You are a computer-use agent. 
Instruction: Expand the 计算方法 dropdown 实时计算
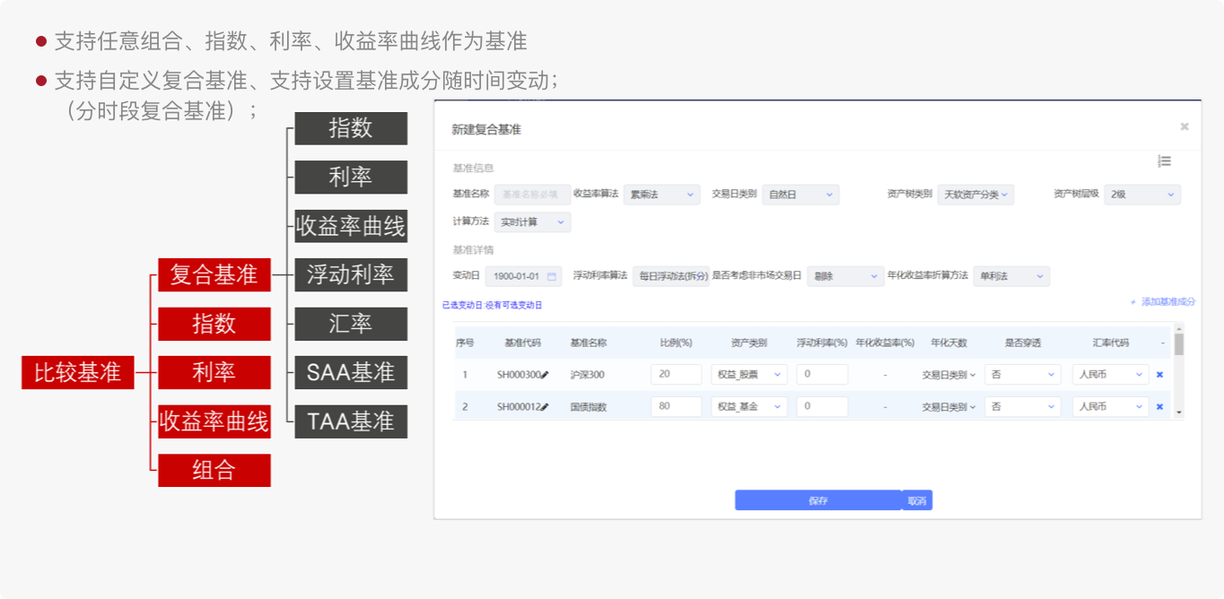[x=532, y=221]
